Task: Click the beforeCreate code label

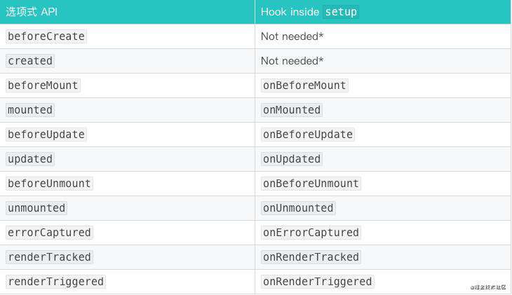Action: [46, 36]
